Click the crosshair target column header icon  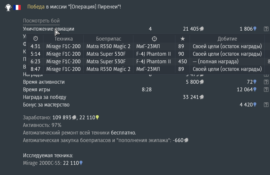click(154, 39)
